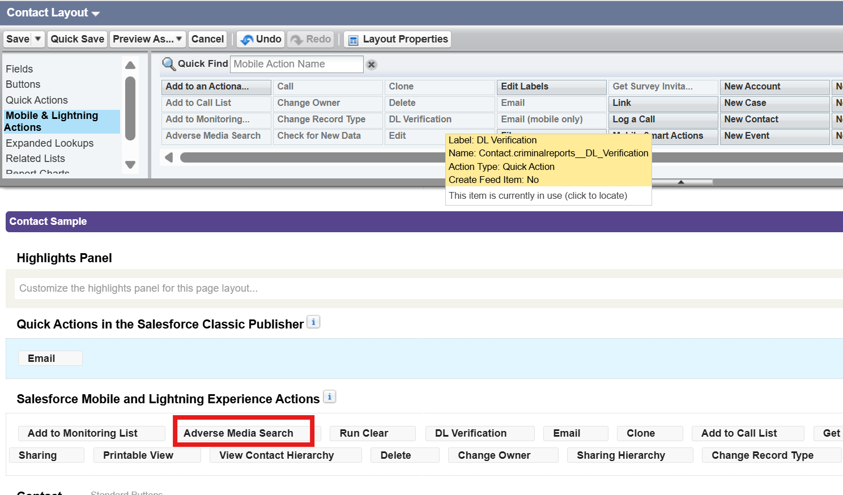Select Add to Monitoring... palette item

tap(216, 120)
